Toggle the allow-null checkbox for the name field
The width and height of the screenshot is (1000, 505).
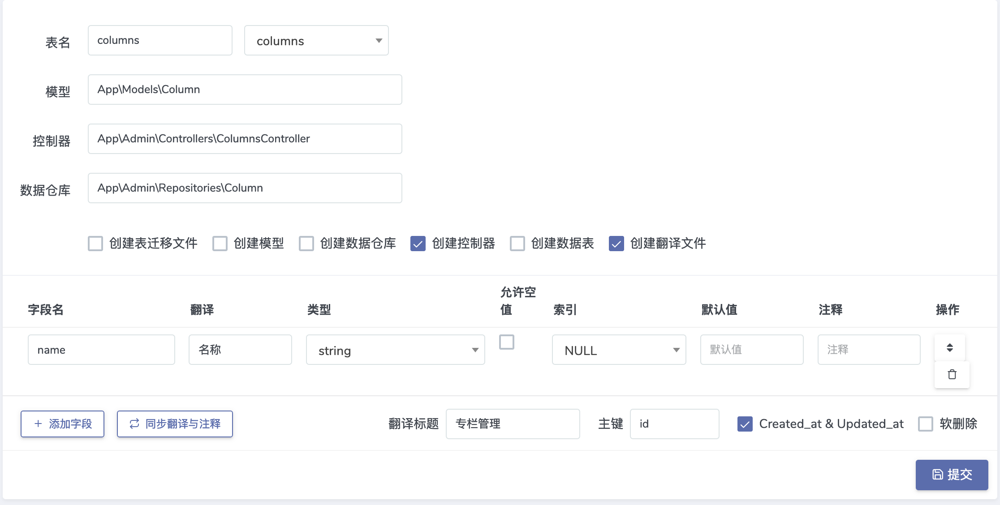pyautogui.click(x=507, y=342)
